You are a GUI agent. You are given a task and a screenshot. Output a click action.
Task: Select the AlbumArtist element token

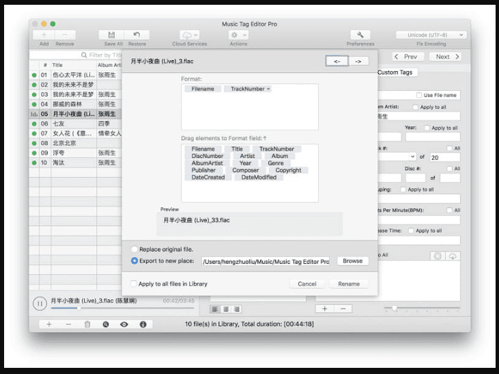click(207, 163)
